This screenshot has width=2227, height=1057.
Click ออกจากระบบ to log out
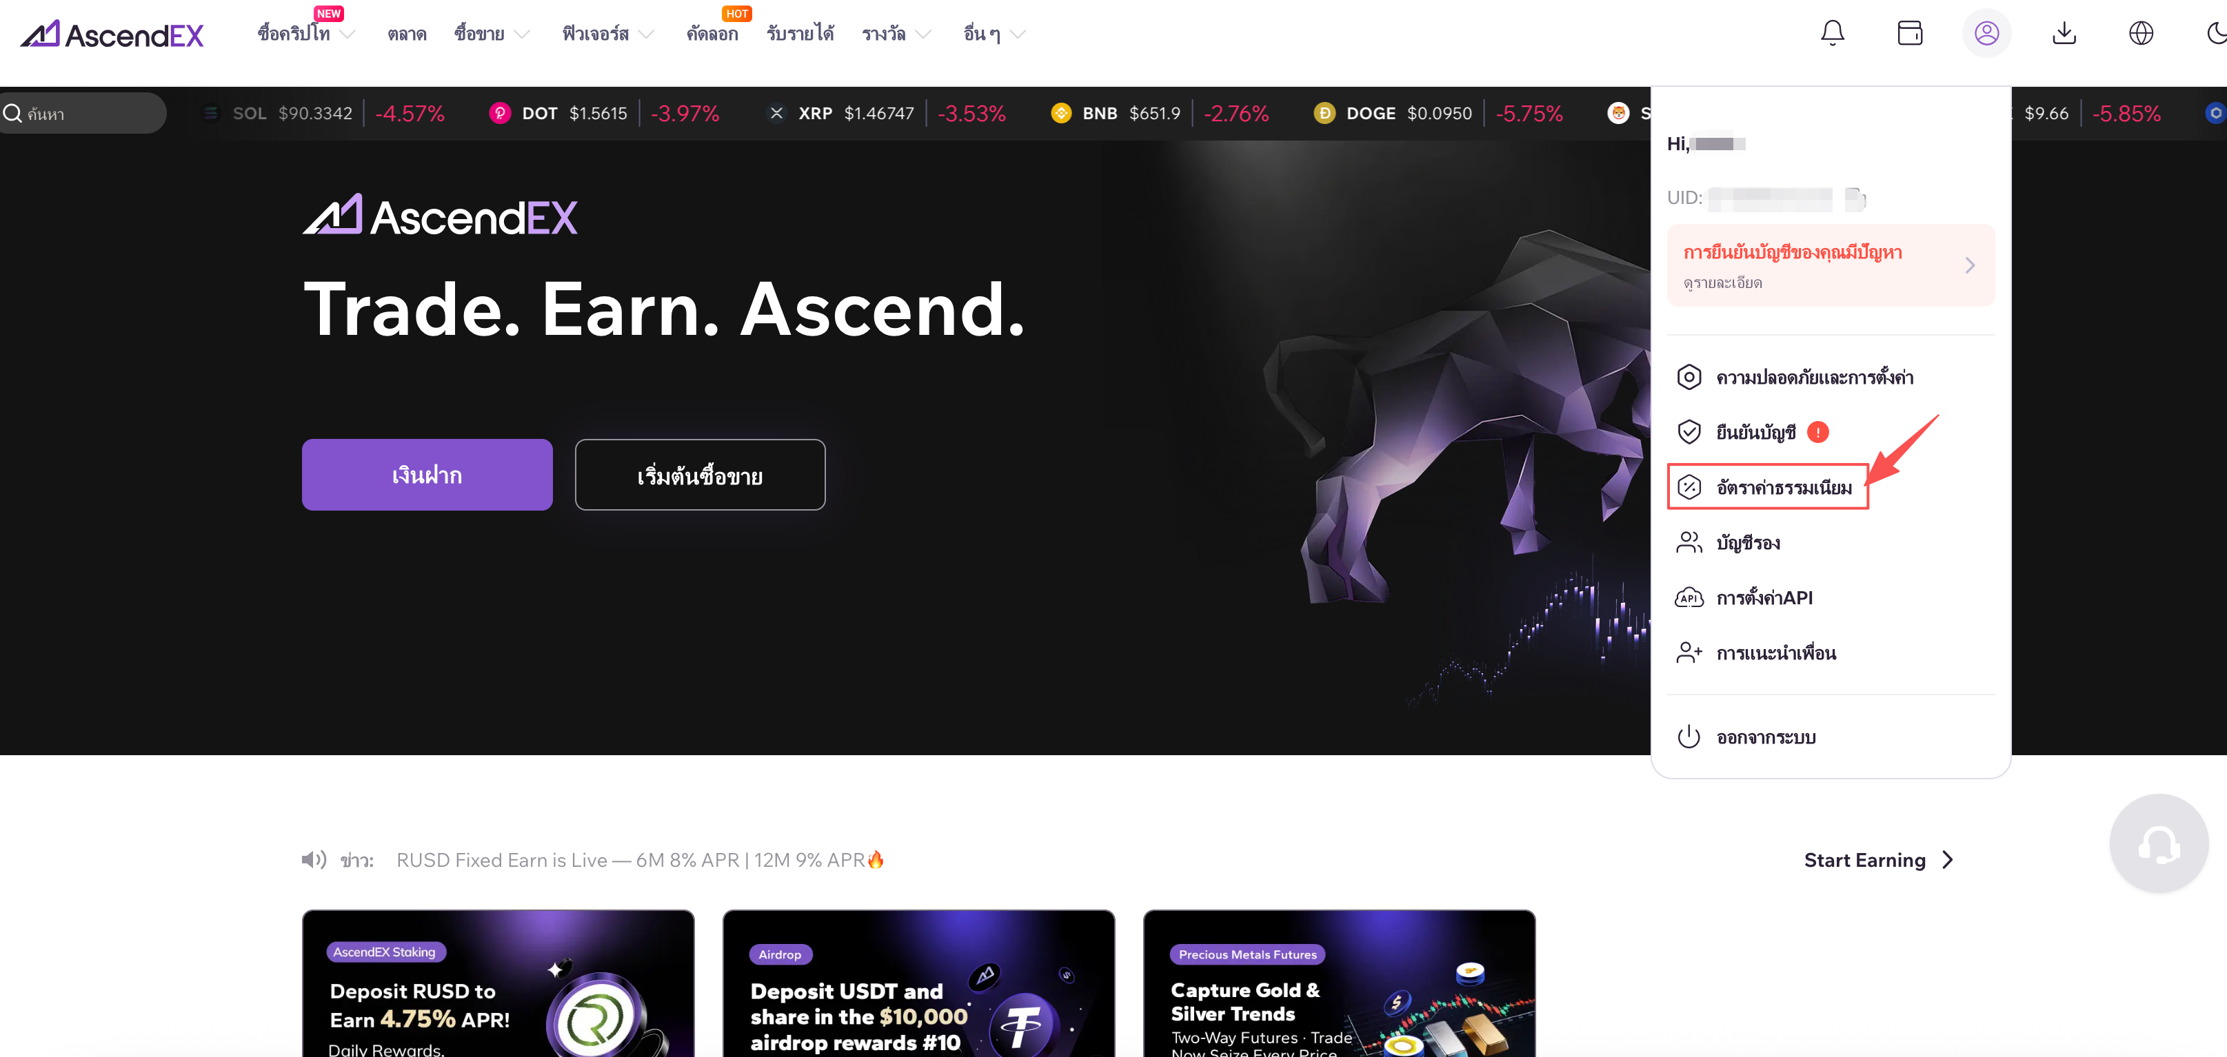[x=1765, y=737]
